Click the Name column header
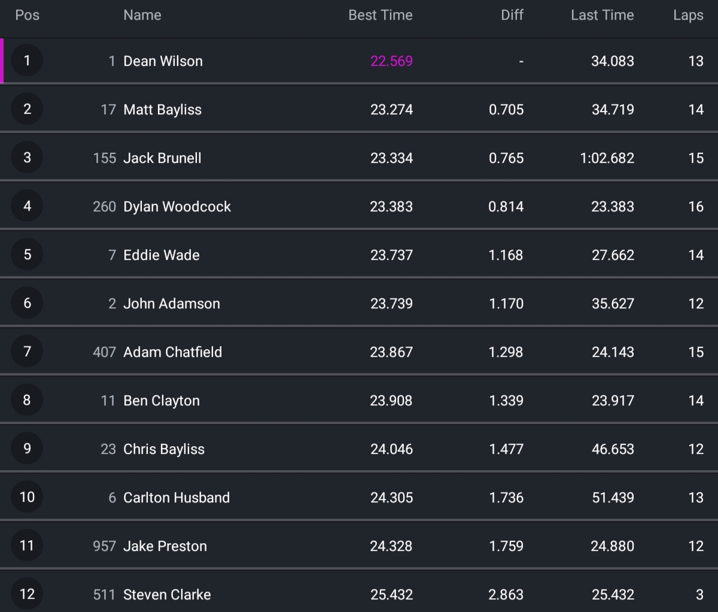 (142, 15)
